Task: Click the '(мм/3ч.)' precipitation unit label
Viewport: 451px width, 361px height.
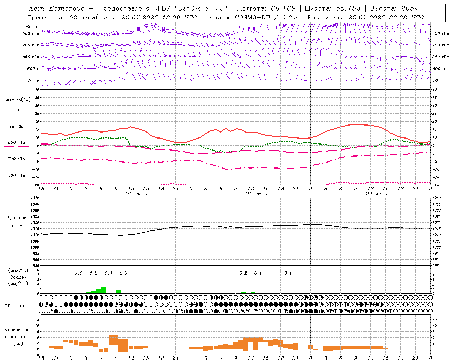Action: coord(18,270)
